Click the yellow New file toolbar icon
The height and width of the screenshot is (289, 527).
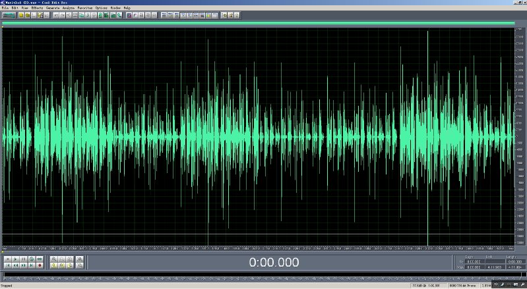coord(21,14)
